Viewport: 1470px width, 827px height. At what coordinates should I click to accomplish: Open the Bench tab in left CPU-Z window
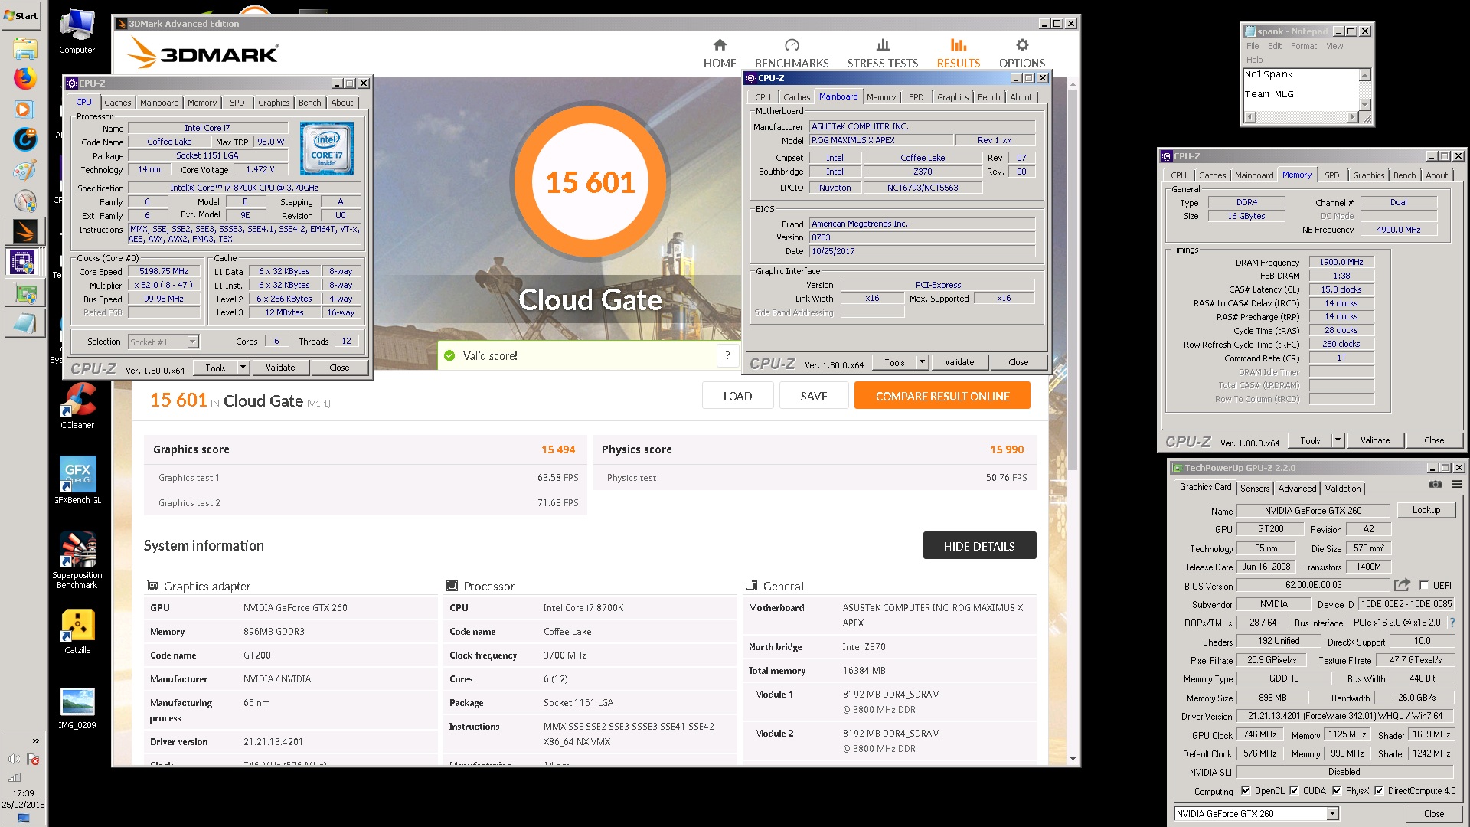click(x=309, y=103)
